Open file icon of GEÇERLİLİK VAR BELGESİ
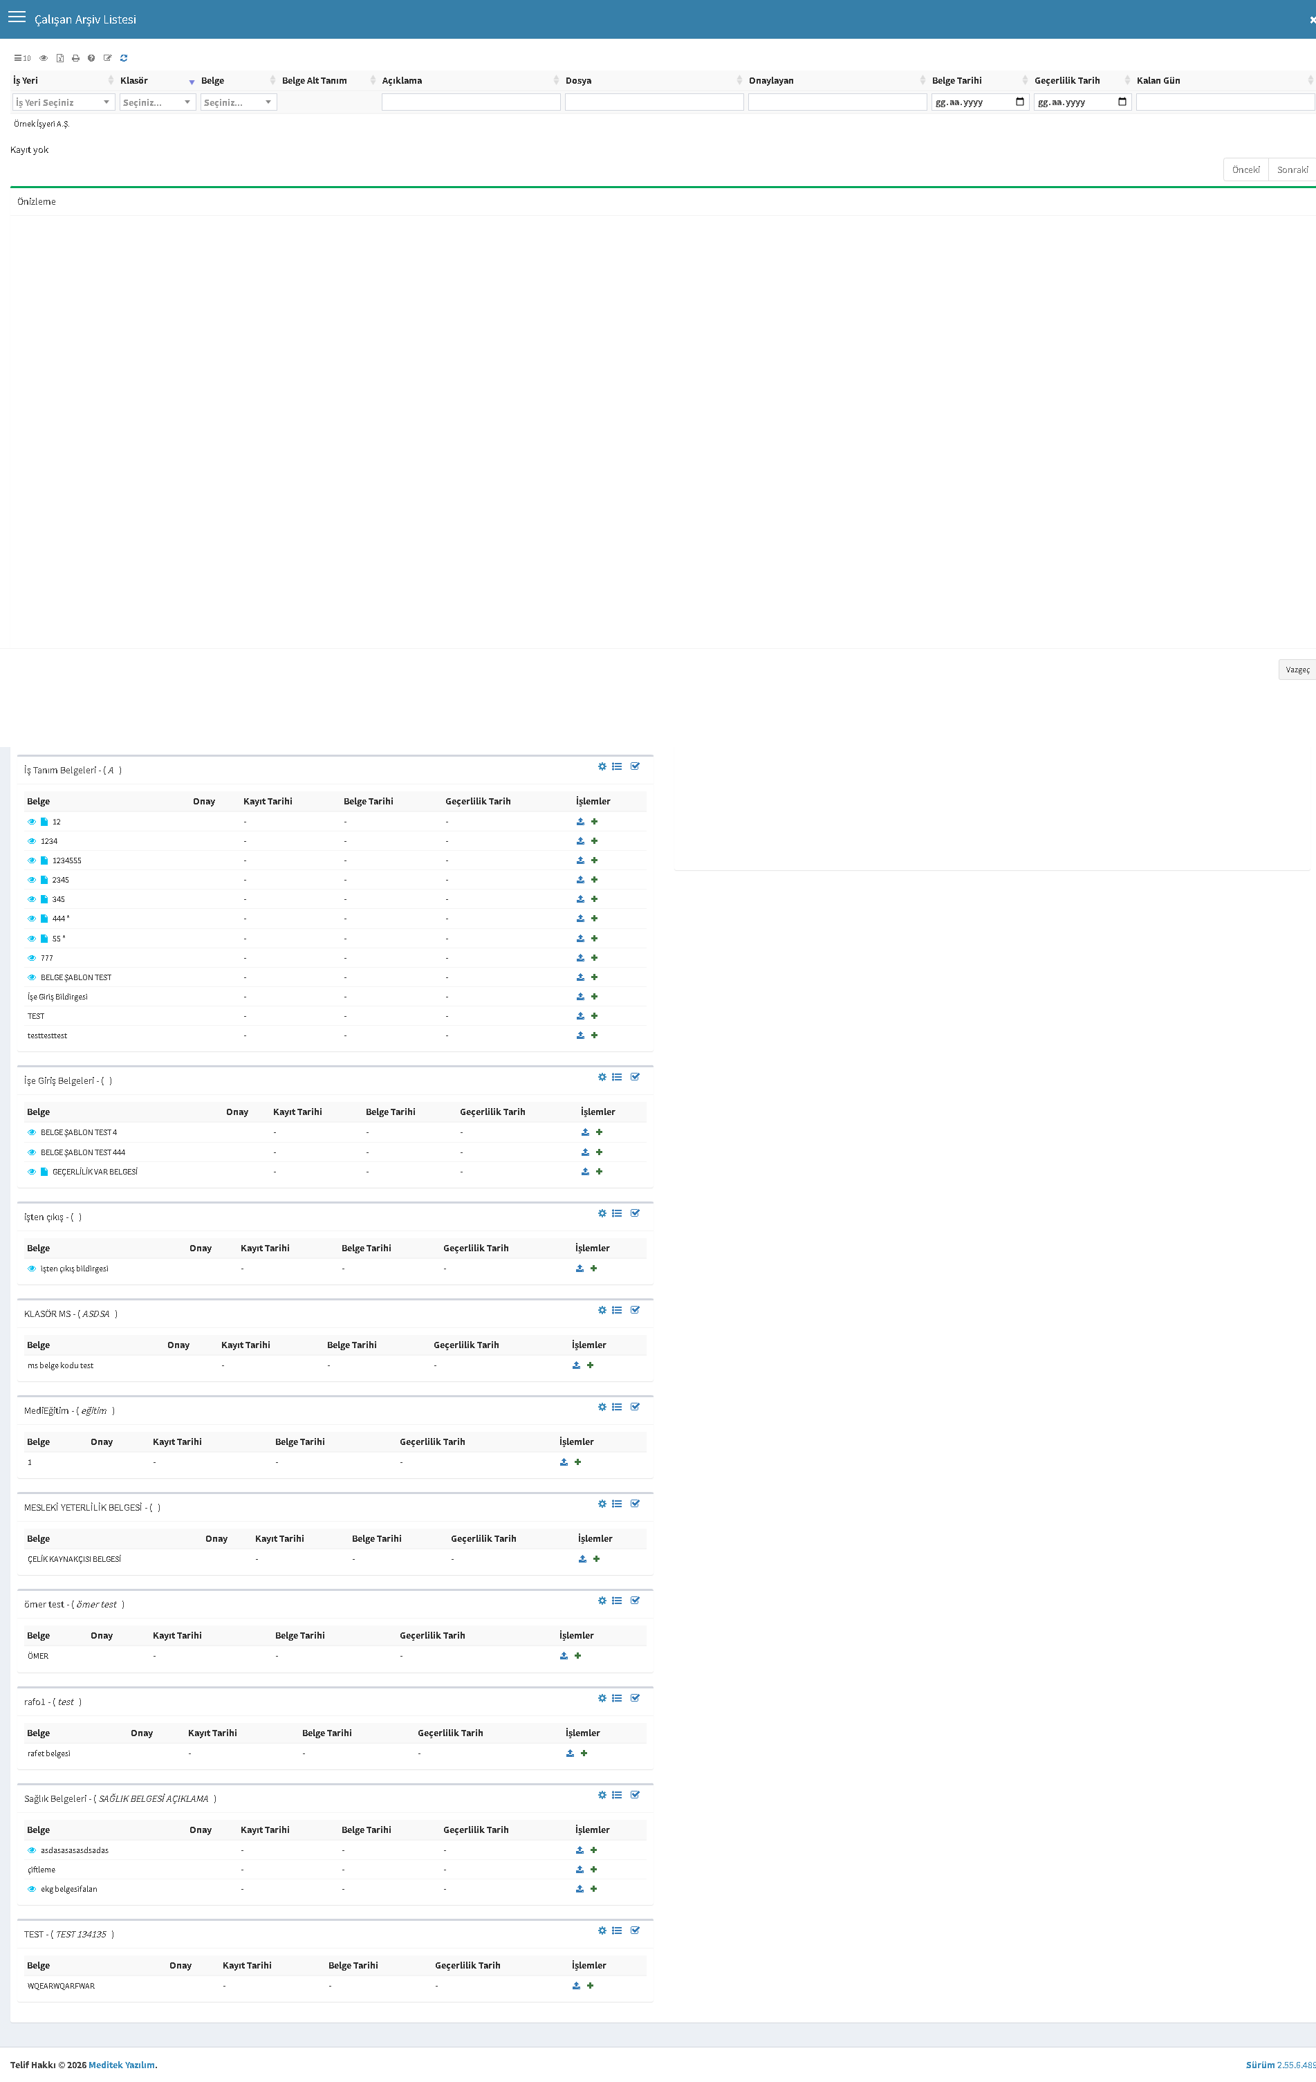The image size is (1316, 2082). click(44, 1172)
